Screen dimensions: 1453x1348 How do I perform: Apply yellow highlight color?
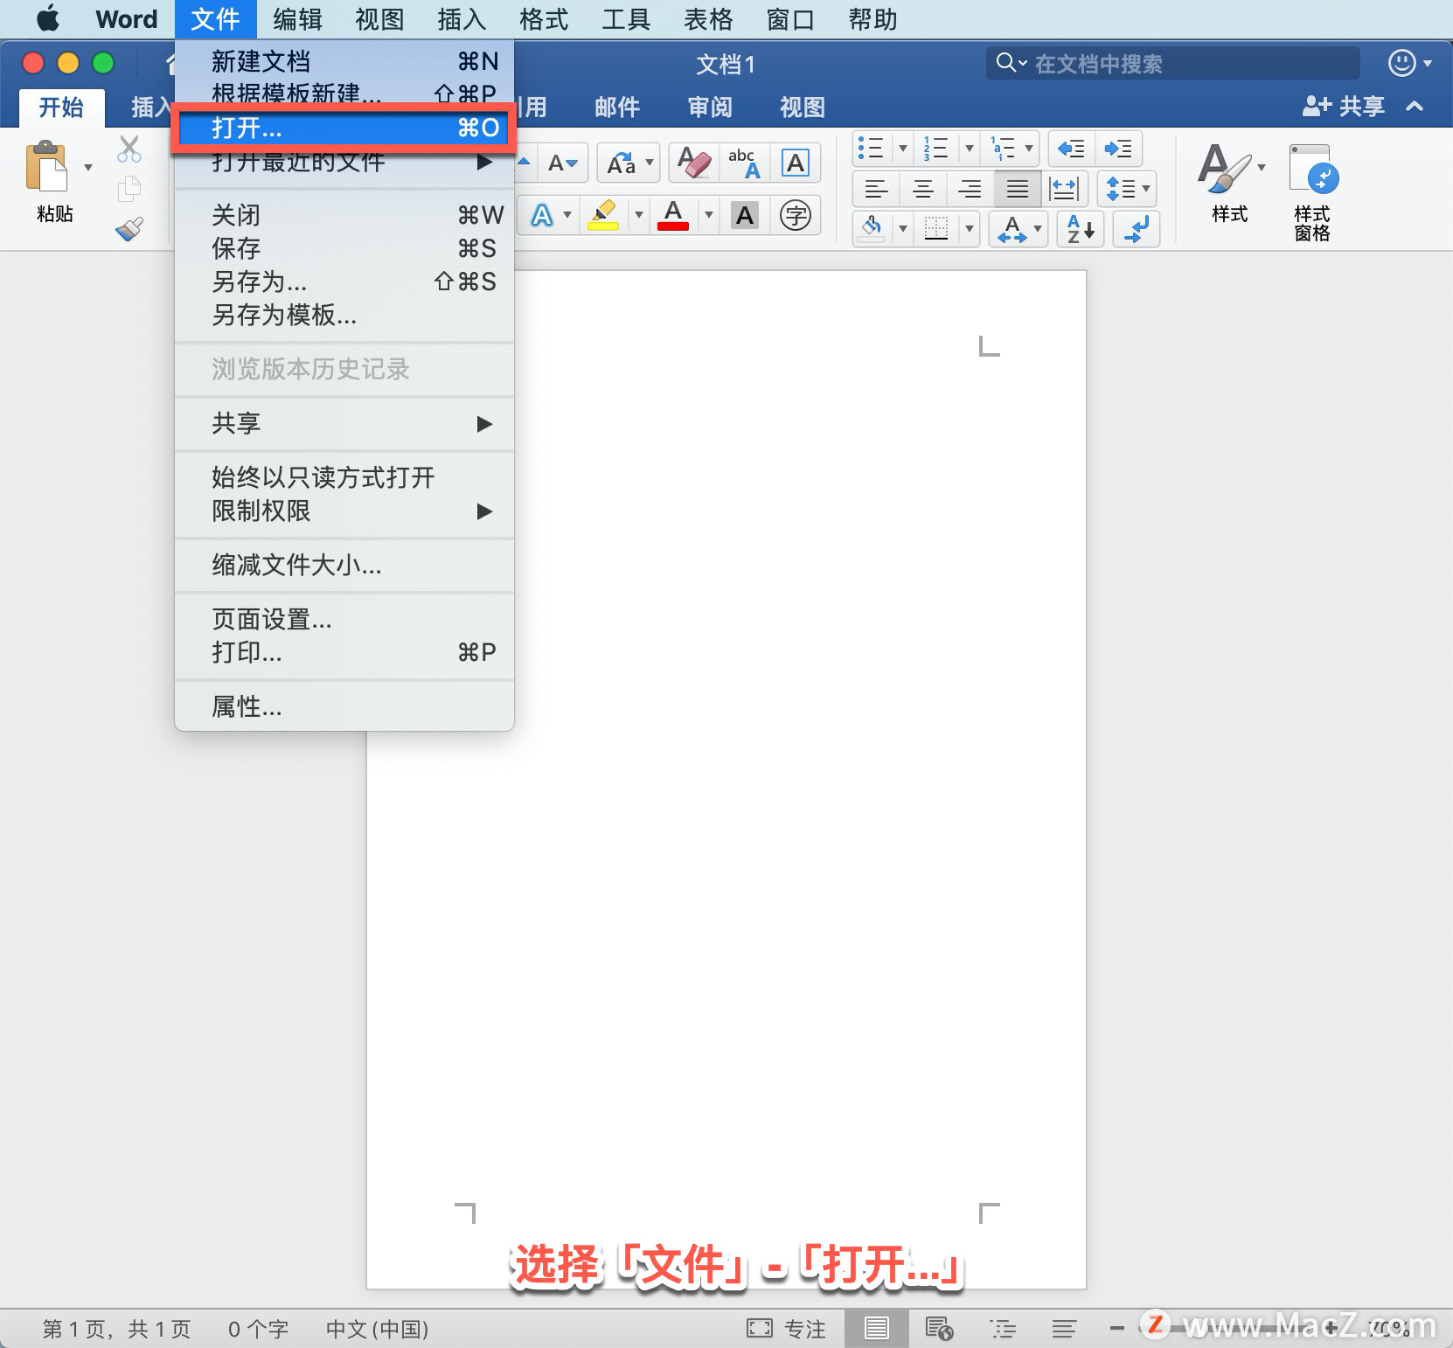point(603,215)
